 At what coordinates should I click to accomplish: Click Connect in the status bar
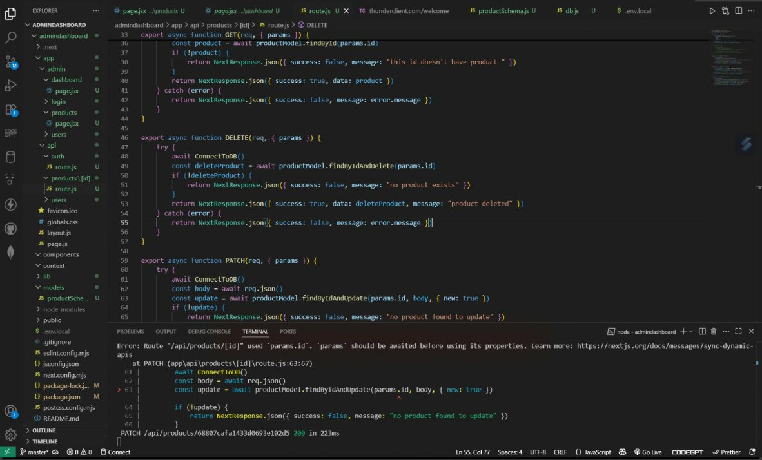pyautogui.click(x=115, y=452)
